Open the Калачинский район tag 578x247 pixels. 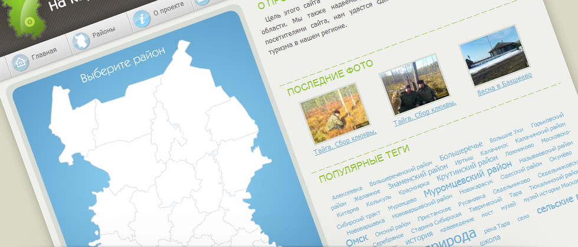(540, 133)
